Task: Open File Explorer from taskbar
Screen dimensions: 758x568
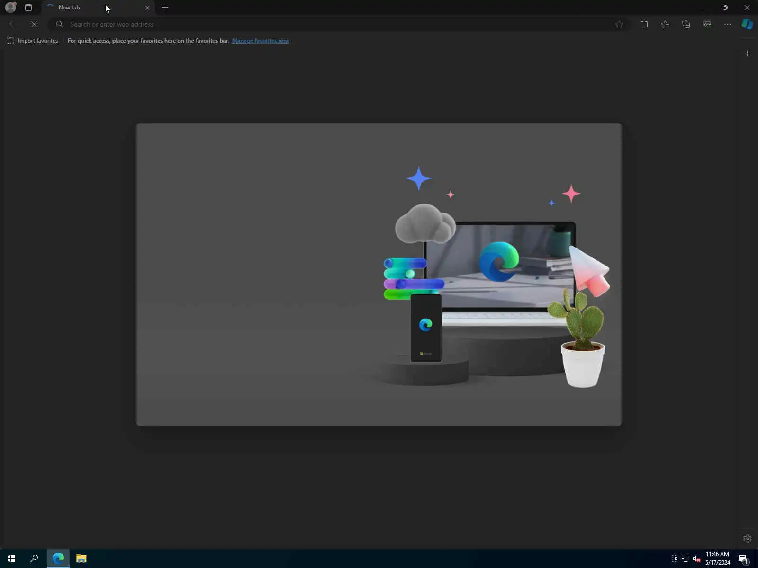Action: 81,559
